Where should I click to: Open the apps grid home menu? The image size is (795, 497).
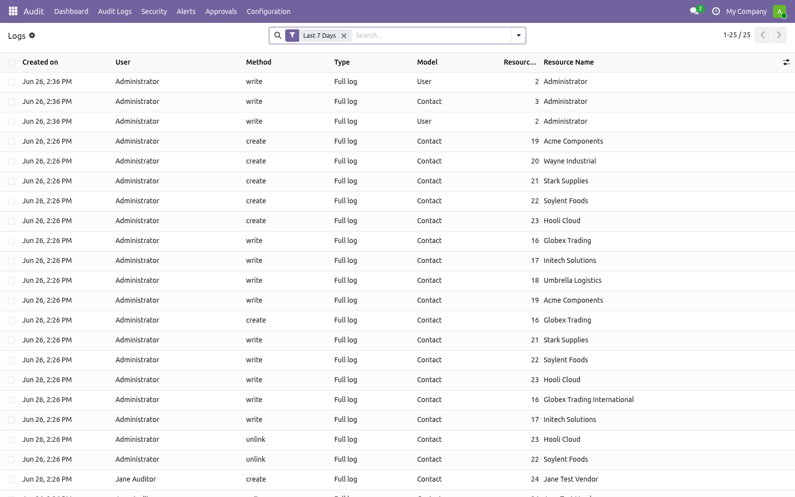click(x=13, y=11)
